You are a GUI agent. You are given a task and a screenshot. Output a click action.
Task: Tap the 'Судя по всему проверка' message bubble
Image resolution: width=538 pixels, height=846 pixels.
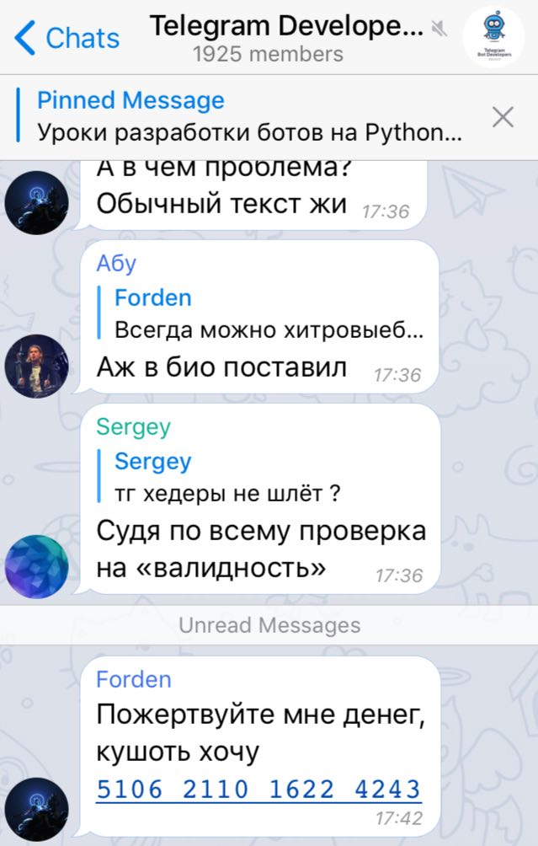tap(260, 499)
